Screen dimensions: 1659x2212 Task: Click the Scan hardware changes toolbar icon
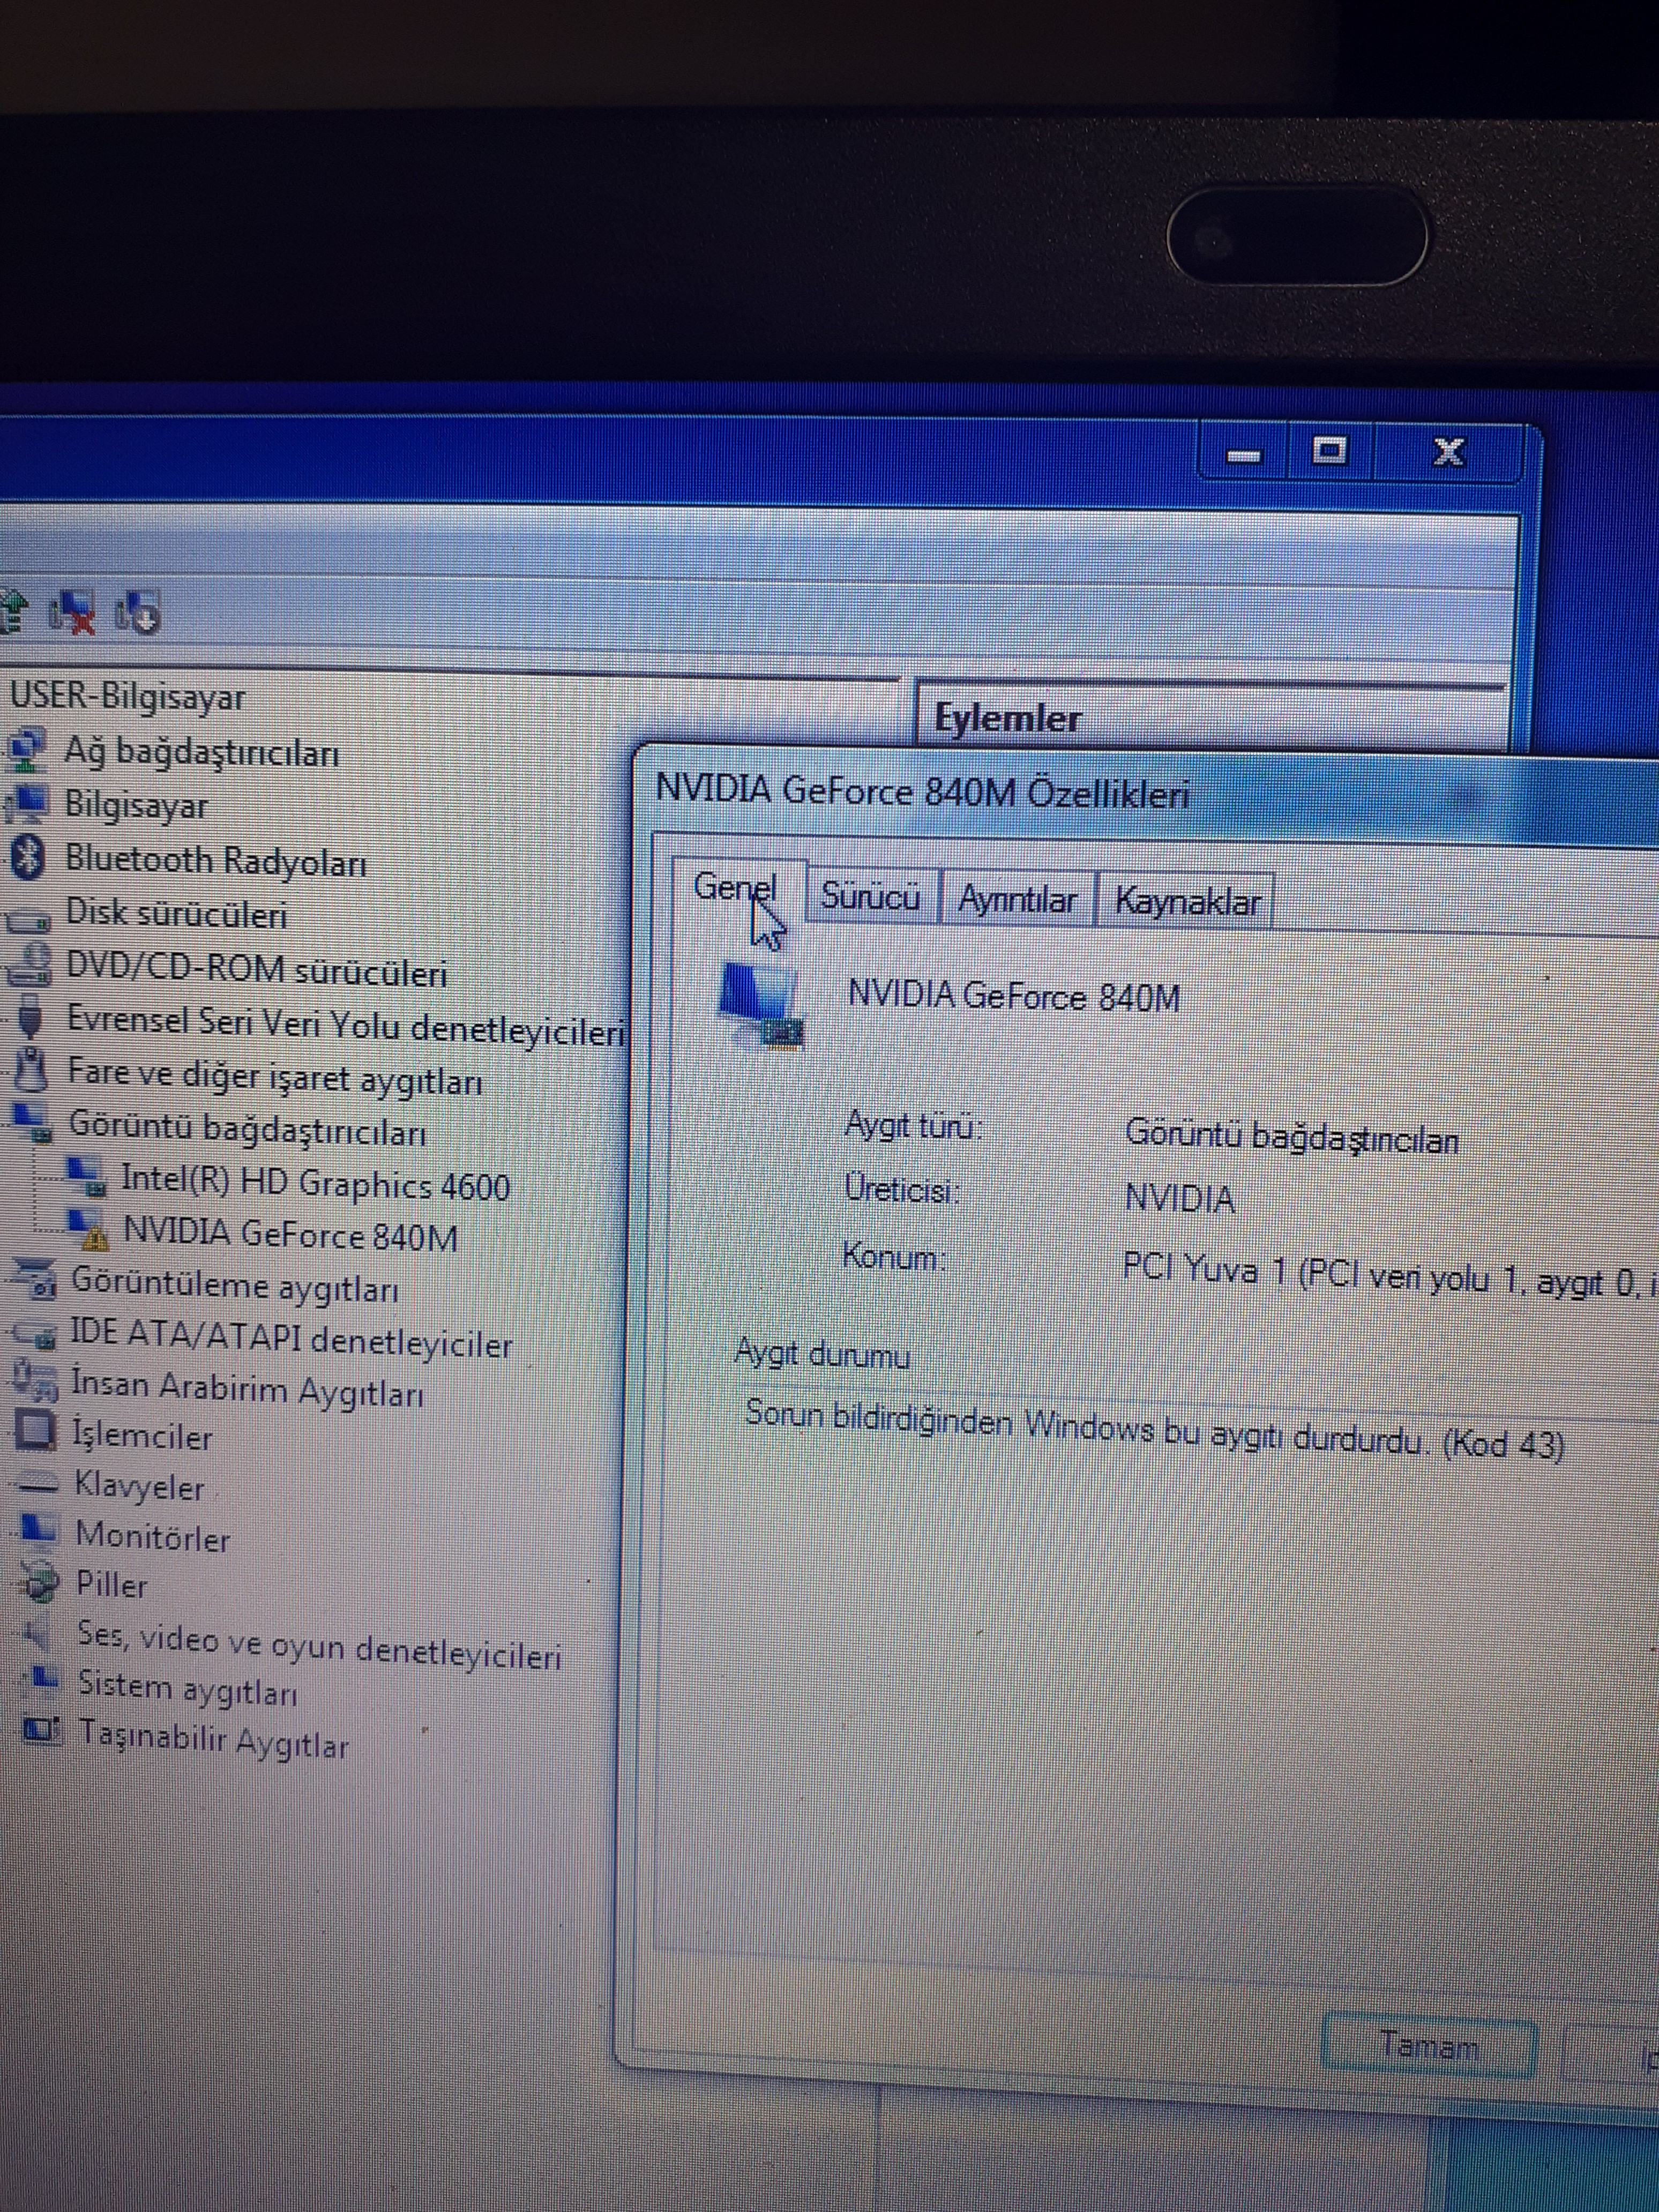click(x=137, y=612)
